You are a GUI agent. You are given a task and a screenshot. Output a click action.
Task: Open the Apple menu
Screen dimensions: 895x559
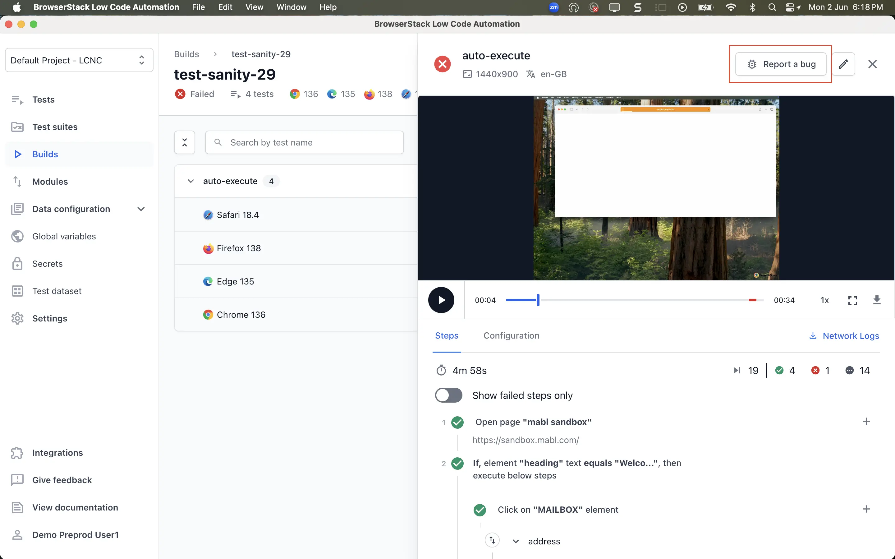tap(17, 7)
